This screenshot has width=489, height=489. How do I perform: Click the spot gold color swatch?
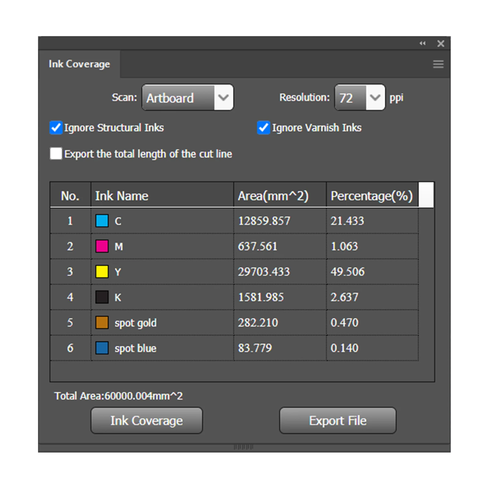(x=102, y=322)
